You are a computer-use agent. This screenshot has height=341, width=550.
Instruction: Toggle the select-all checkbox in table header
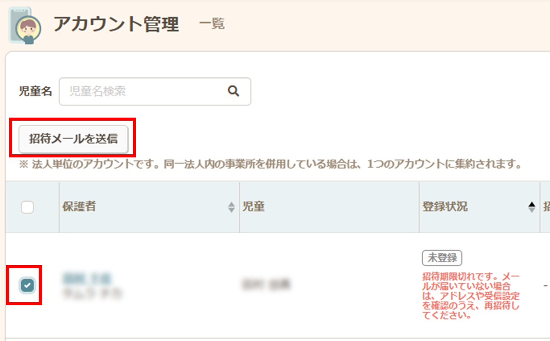pos(27,207)
